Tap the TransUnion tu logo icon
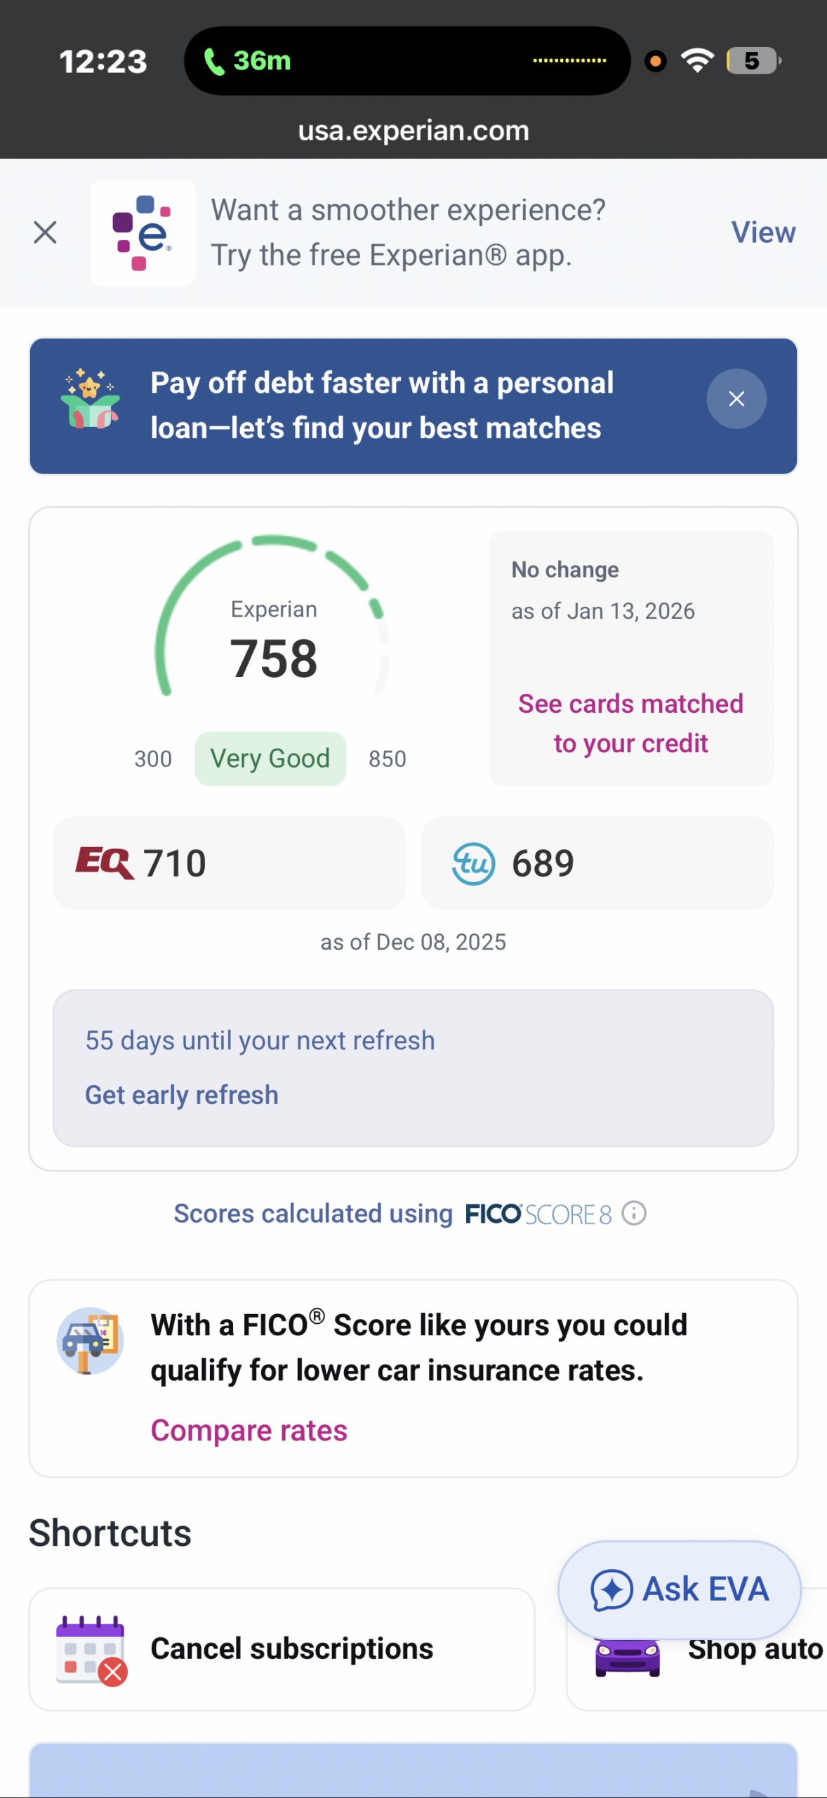 click(473, 863)
